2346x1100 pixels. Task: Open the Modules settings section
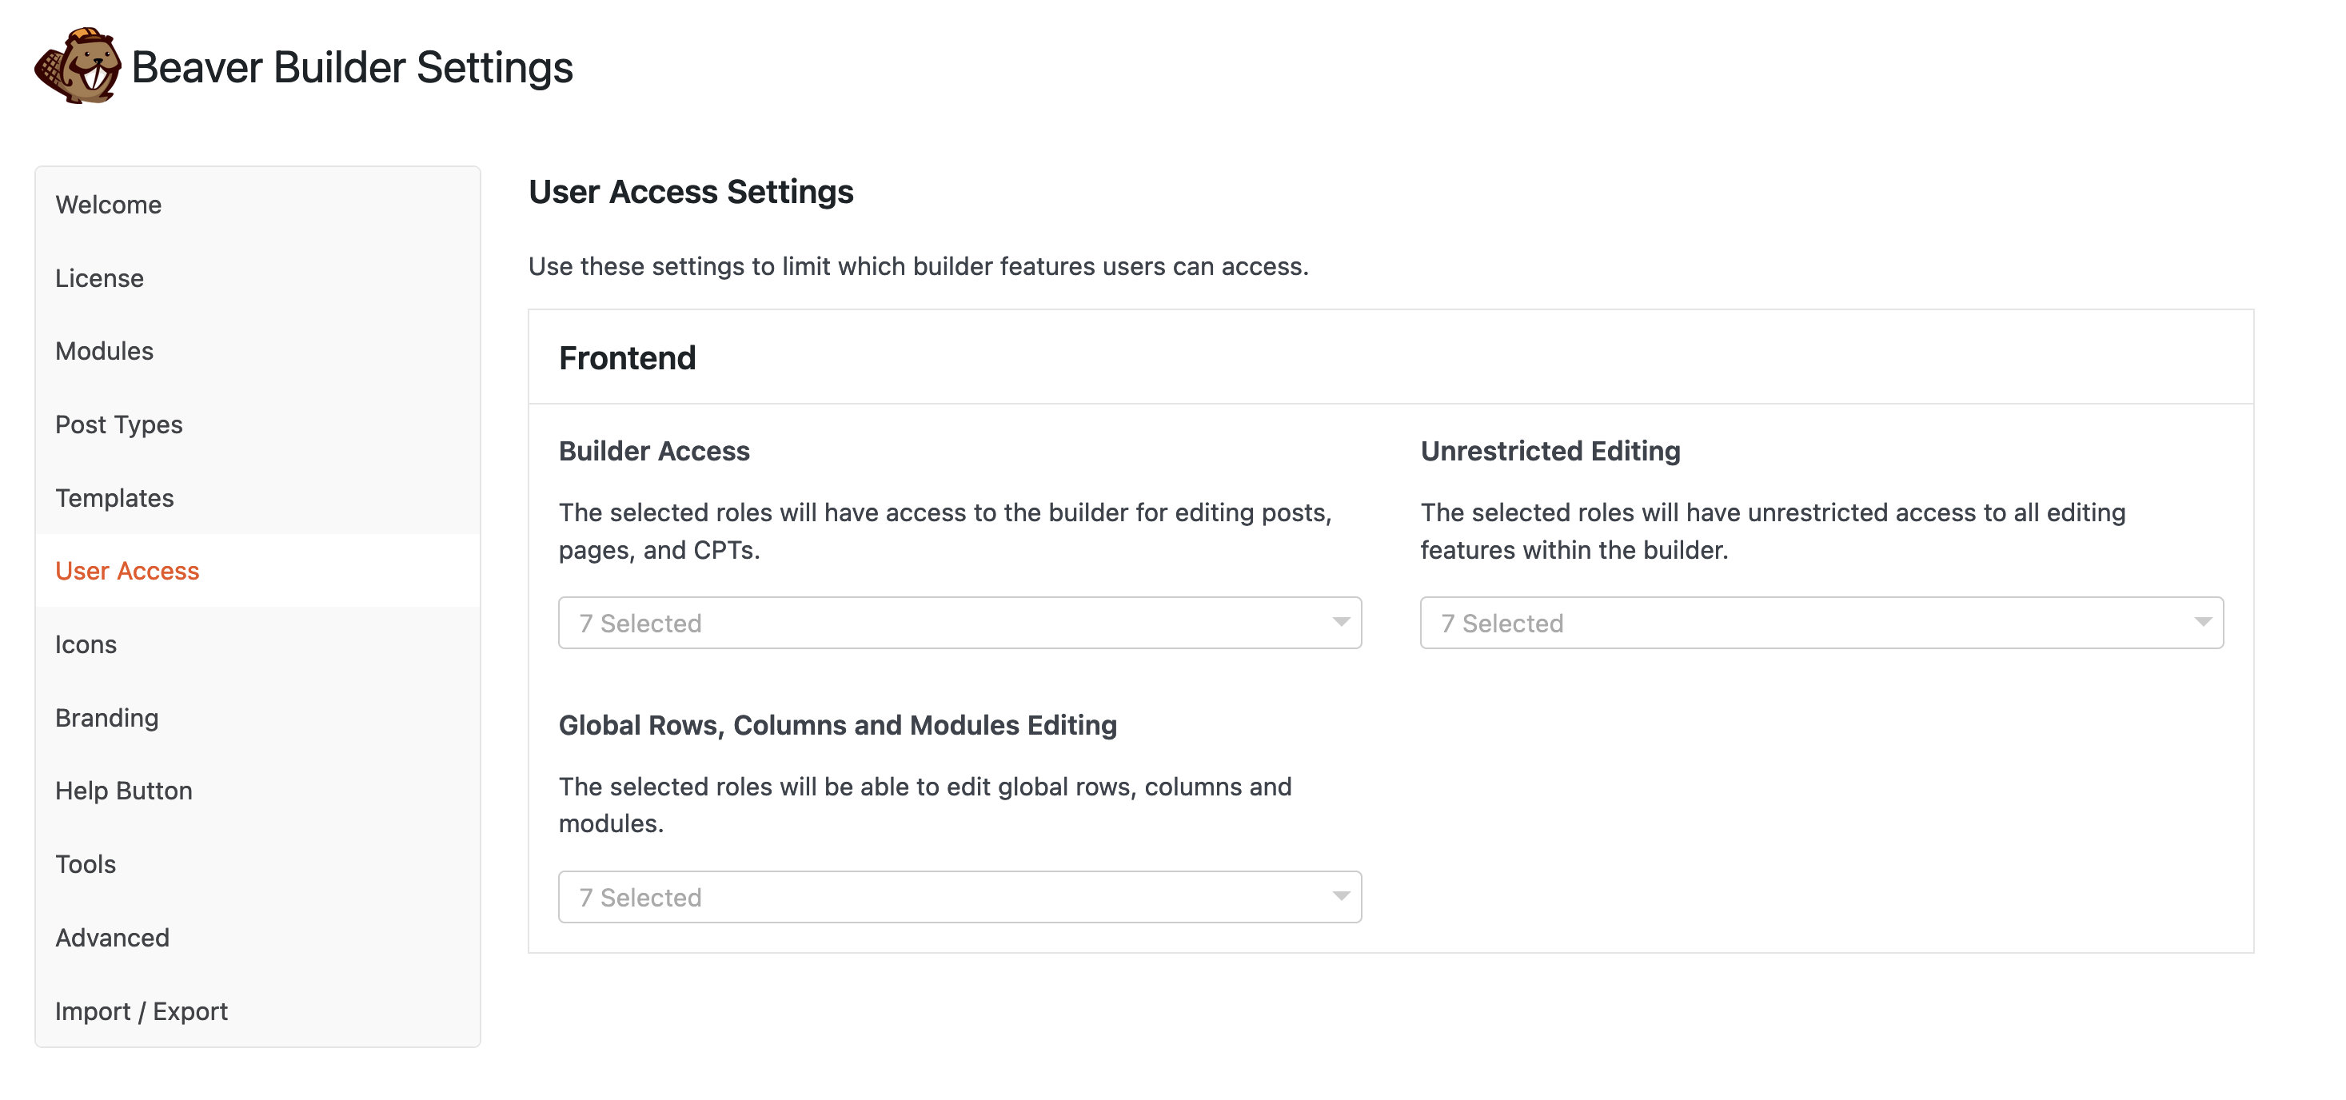[104, 351]
